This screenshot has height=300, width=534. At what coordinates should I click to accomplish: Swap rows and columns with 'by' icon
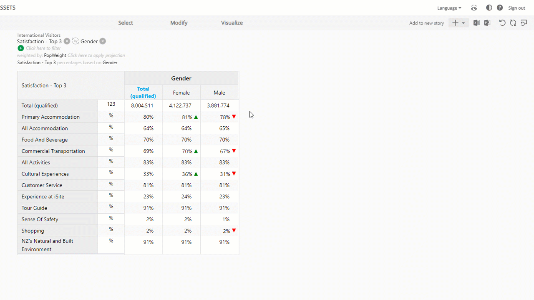[x=75, y=41]
